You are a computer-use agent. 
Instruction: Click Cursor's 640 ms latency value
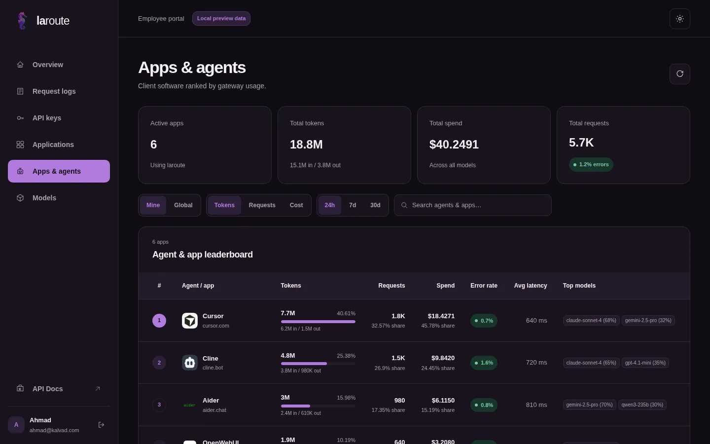[x=536, y=321]
